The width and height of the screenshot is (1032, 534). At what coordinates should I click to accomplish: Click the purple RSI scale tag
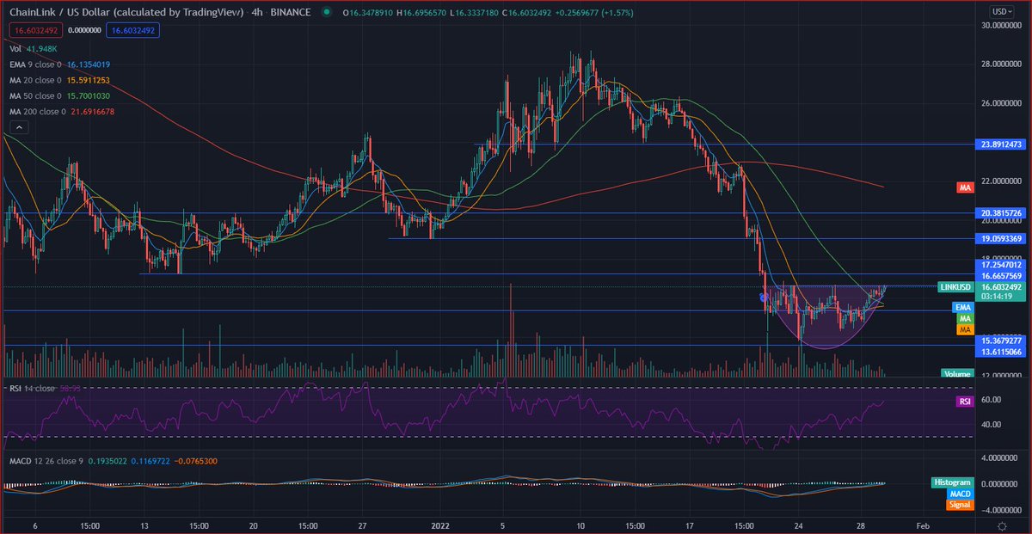pyautogui.click(x=964, y=402)
